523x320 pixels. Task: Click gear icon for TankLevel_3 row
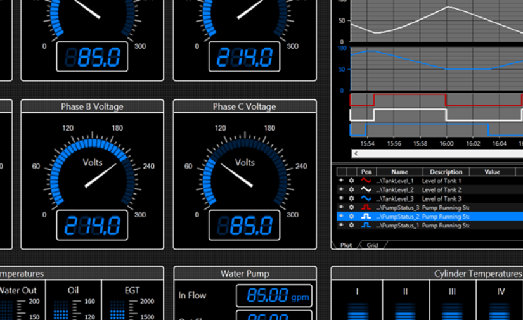[x=351, y=198]
